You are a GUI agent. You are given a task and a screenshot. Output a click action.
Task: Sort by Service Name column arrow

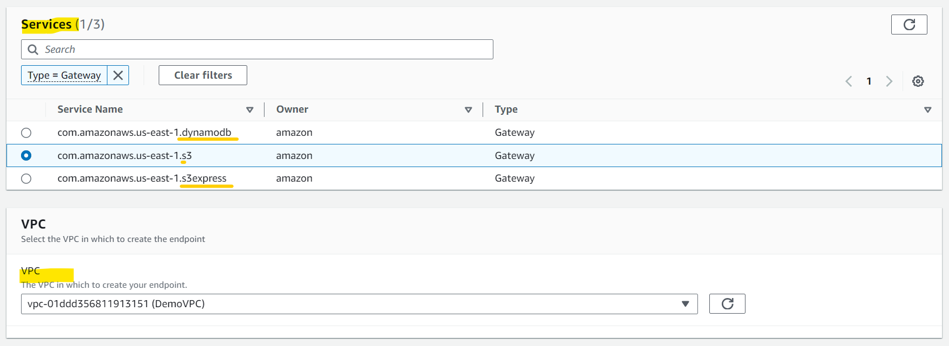point(250,110)
